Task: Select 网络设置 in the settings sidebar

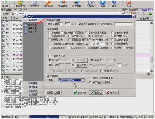Action: 30,28
